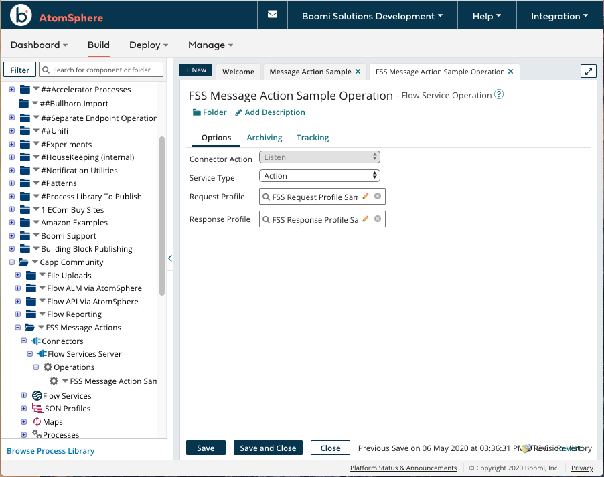The image size is (604, 477).
Task: Click the Connectors plug icon
Action: (x=35, y=341)
